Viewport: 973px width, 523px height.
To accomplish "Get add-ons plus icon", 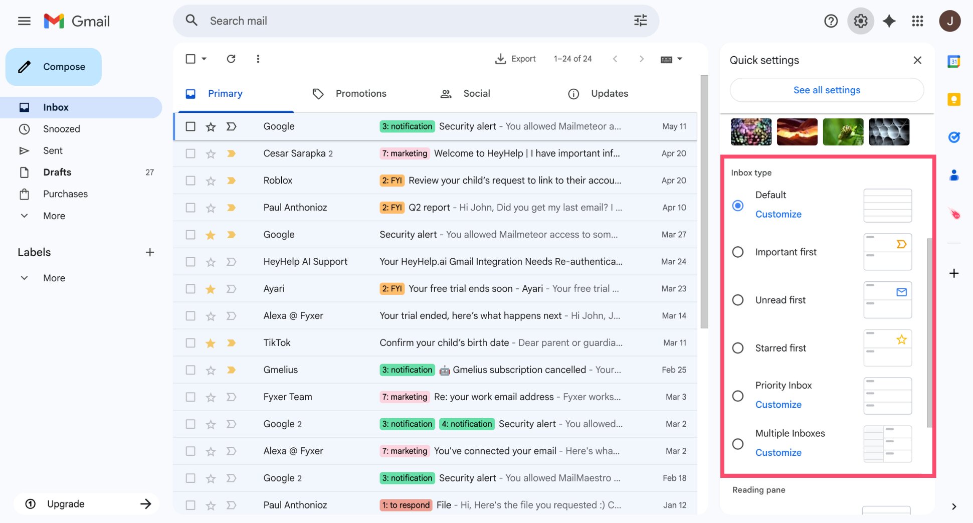I will click(954, 273).
